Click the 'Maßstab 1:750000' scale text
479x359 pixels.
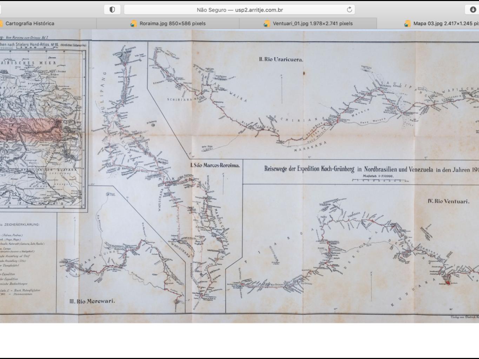point(378,176)
